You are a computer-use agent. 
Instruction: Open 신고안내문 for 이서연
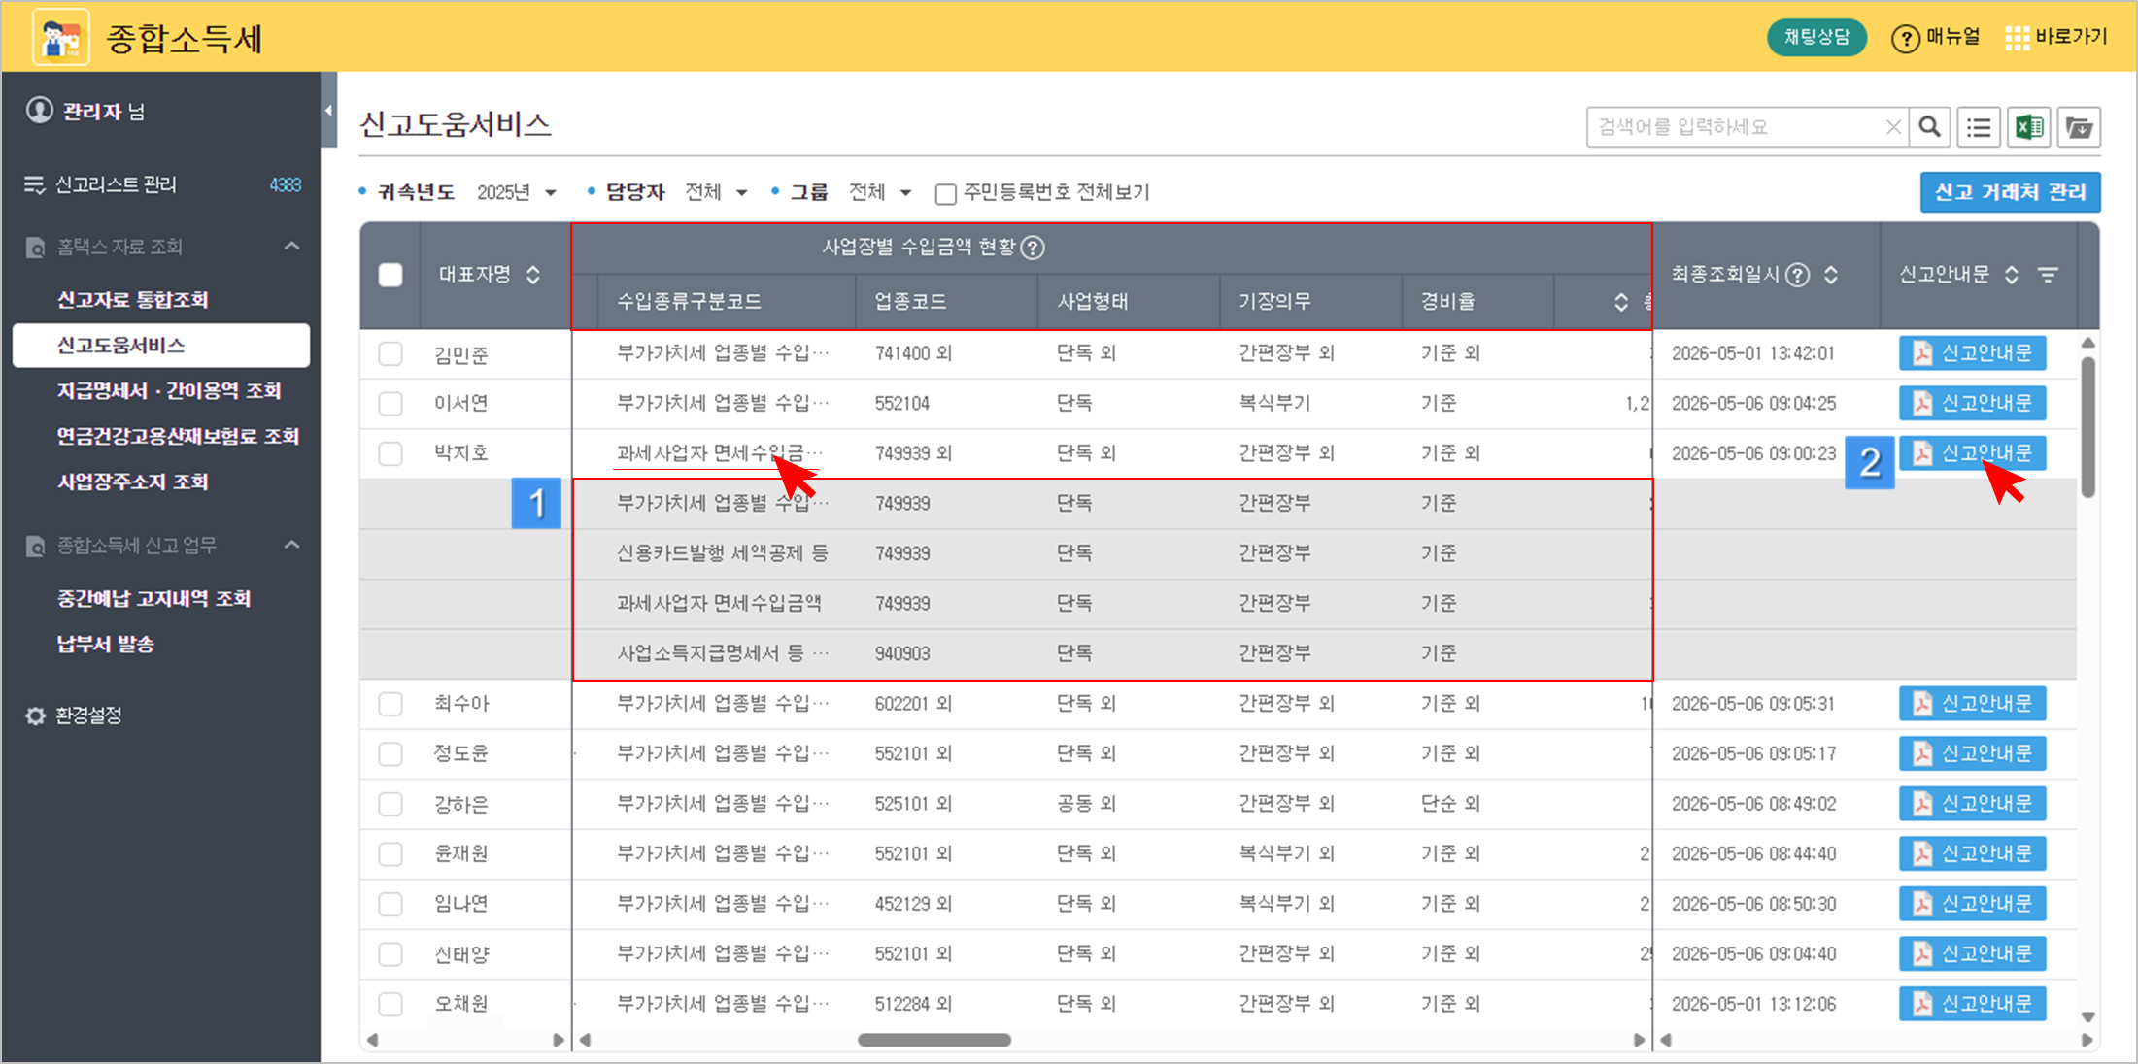1972,403
